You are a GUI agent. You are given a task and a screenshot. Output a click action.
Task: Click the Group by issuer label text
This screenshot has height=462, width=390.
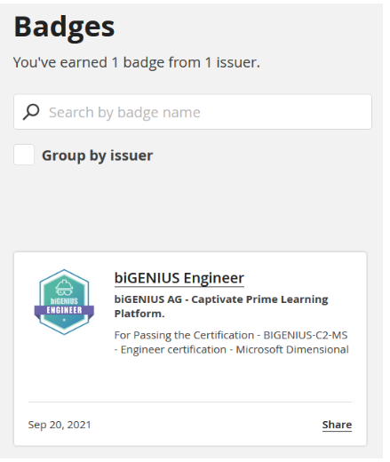coord(98,155)
